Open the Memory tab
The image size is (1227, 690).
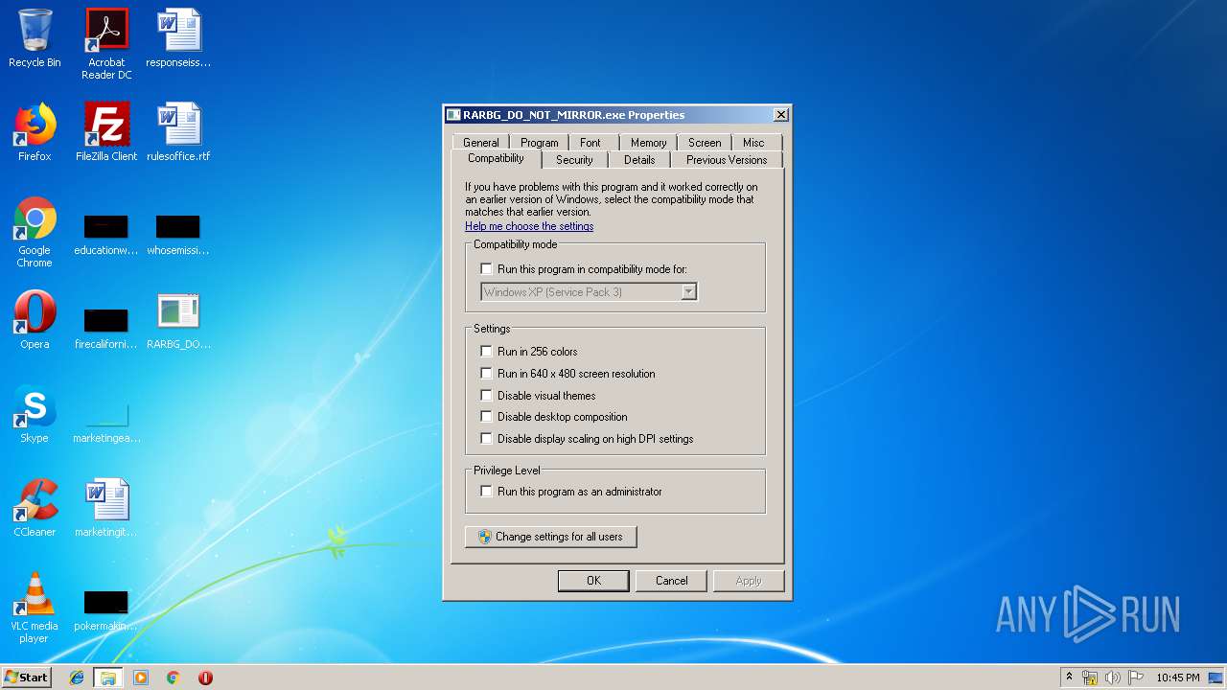pyautogui.click(x=648, y=142)
